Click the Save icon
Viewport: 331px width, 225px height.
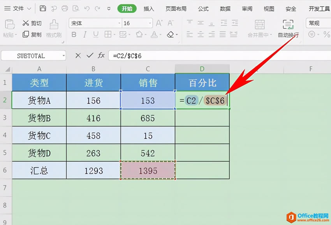(x=43, y=9)
